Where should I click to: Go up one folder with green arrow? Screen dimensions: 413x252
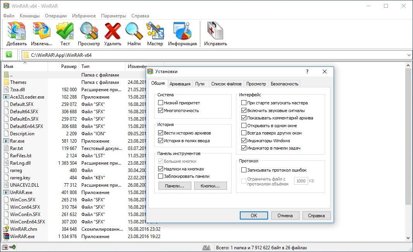click(9, 54)
